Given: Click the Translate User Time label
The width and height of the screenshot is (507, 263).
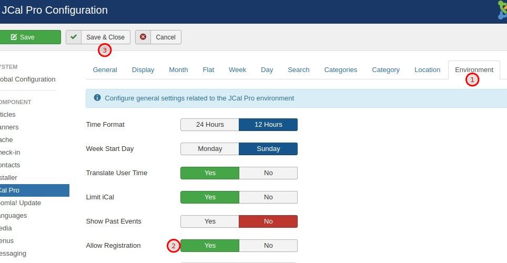Looking at the screenshot, I should click(x=116, y=173).
